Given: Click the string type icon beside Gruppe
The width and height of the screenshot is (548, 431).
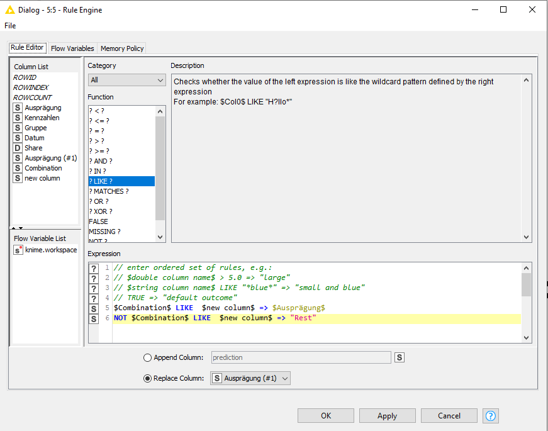Looking at the screenshot, I should click(18, 128).
